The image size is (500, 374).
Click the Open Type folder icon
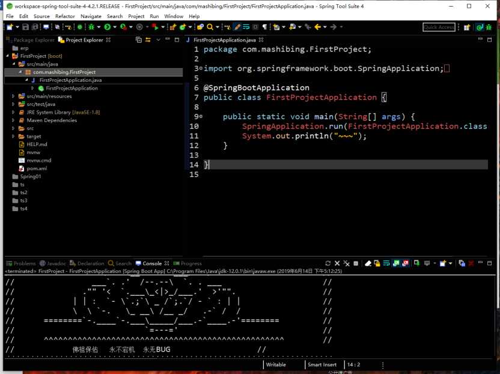tap(200, 27)
